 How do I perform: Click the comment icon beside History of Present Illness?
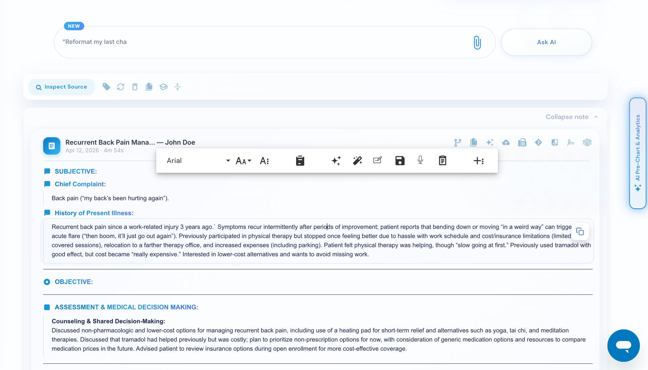pyautogui.click(x=47, y=213)
